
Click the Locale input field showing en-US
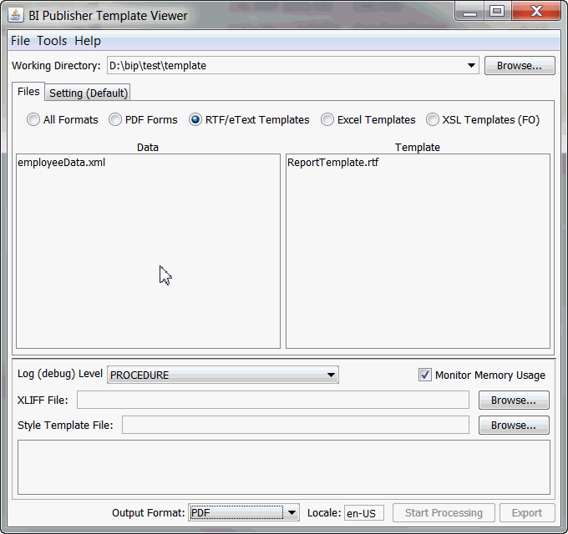coord(363,512)
